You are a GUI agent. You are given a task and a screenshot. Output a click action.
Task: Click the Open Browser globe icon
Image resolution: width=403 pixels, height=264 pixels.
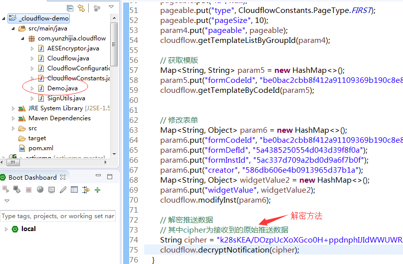pyautogui.click(x=40, y=190)
